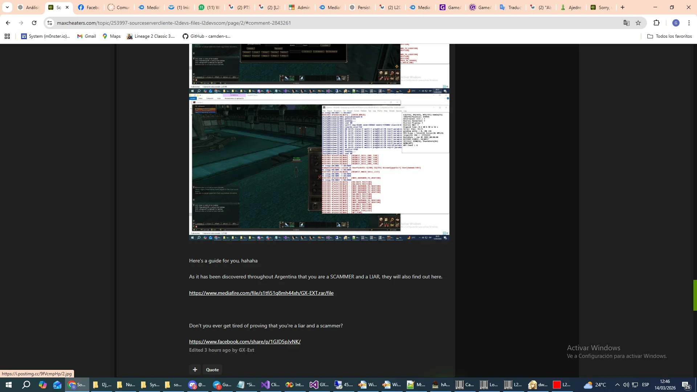Click the plus multiquote button
697x392 pixels.
click(195, 369)
